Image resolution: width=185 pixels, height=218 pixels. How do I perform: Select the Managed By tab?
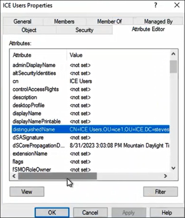[158, 22]
